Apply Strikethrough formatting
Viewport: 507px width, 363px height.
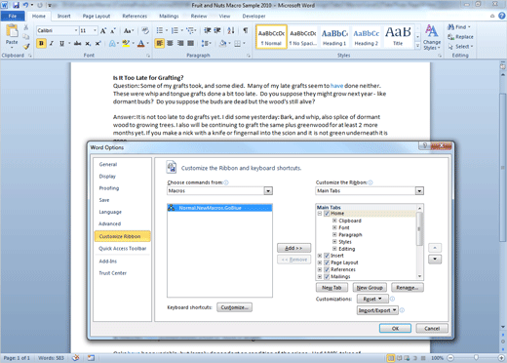coord(77,43)
